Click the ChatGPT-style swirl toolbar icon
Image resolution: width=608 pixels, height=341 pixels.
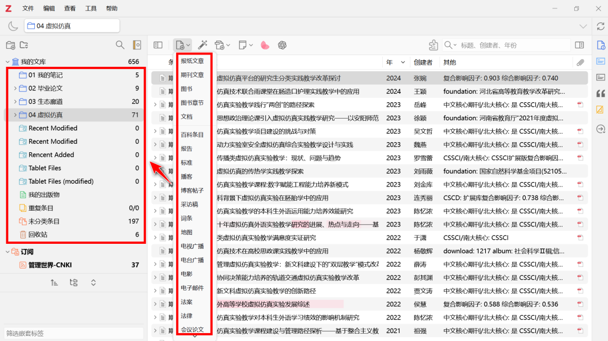click(x=282, y=45)
